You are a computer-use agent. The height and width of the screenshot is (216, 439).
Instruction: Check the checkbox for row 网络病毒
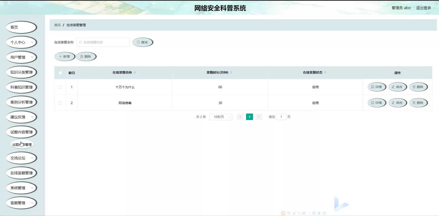tap(60, 103)
